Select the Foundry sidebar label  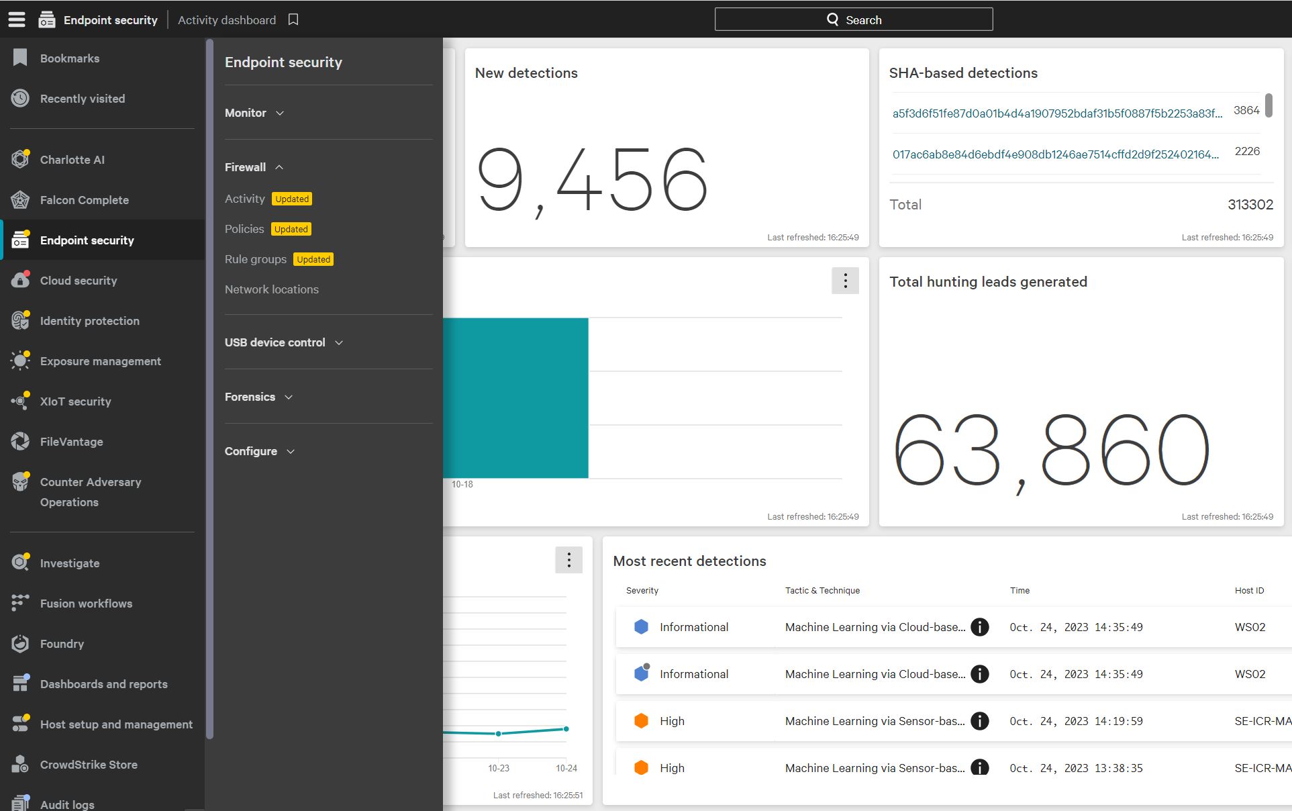(62, 644)
